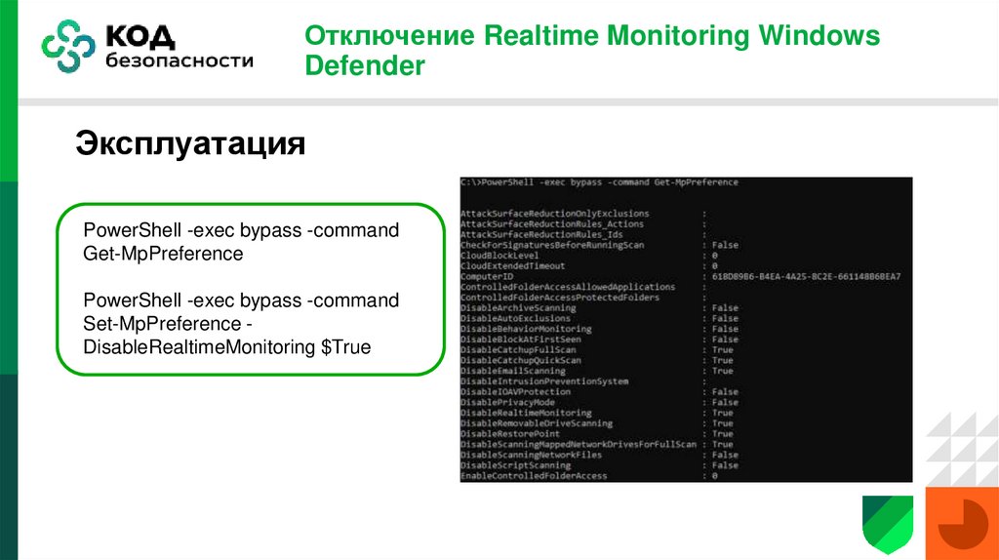Viewport: 999px width, 560px height.
Task: Click the DisableCatchupQuickScan row
Action: click(597, 360)
